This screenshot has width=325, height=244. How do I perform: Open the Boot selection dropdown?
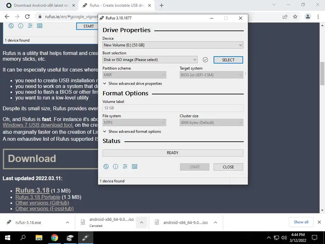coord(150,60)
